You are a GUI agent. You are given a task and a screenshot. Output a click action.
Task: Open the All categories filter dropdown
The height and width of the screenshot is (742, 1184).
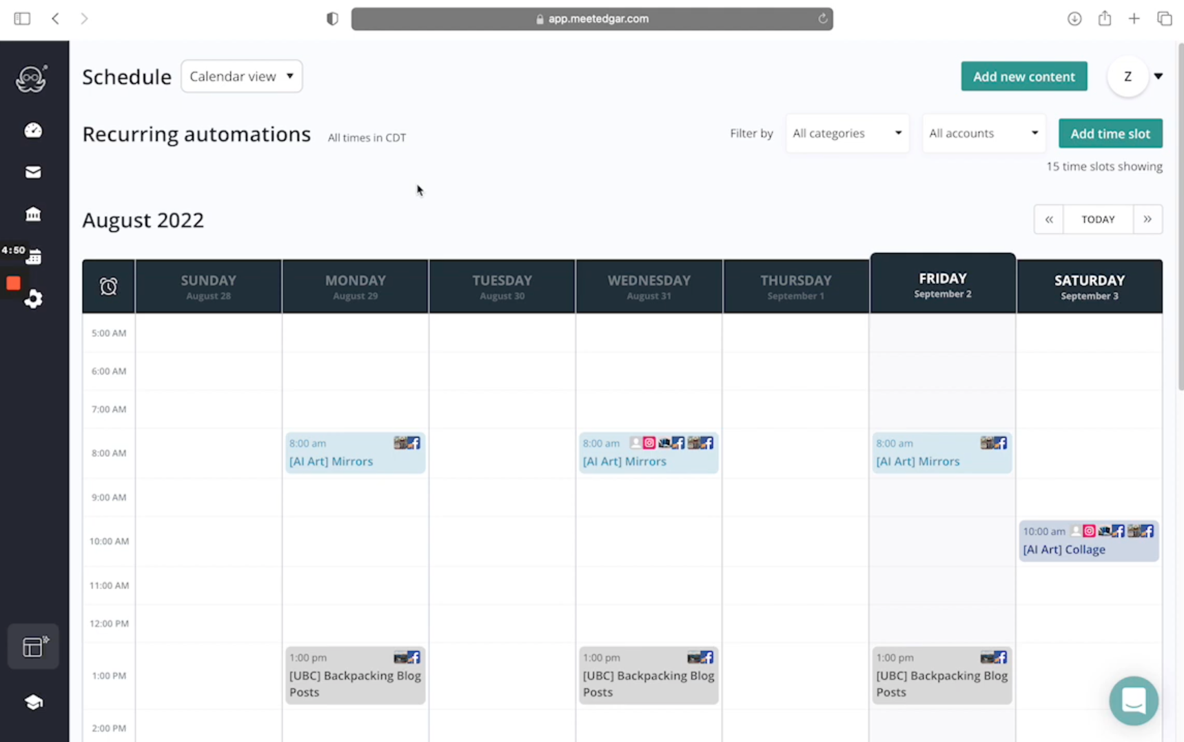846,133
